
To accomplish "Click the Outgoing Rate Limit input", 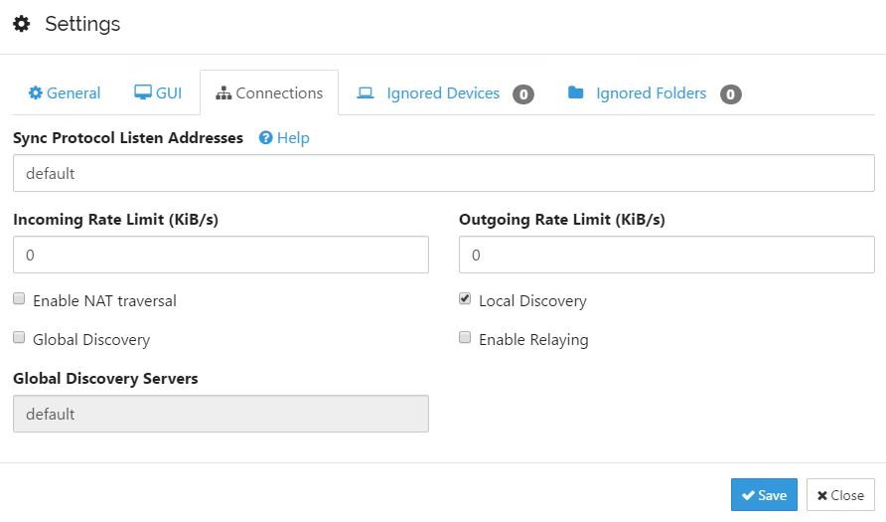I will click(666, 255).
